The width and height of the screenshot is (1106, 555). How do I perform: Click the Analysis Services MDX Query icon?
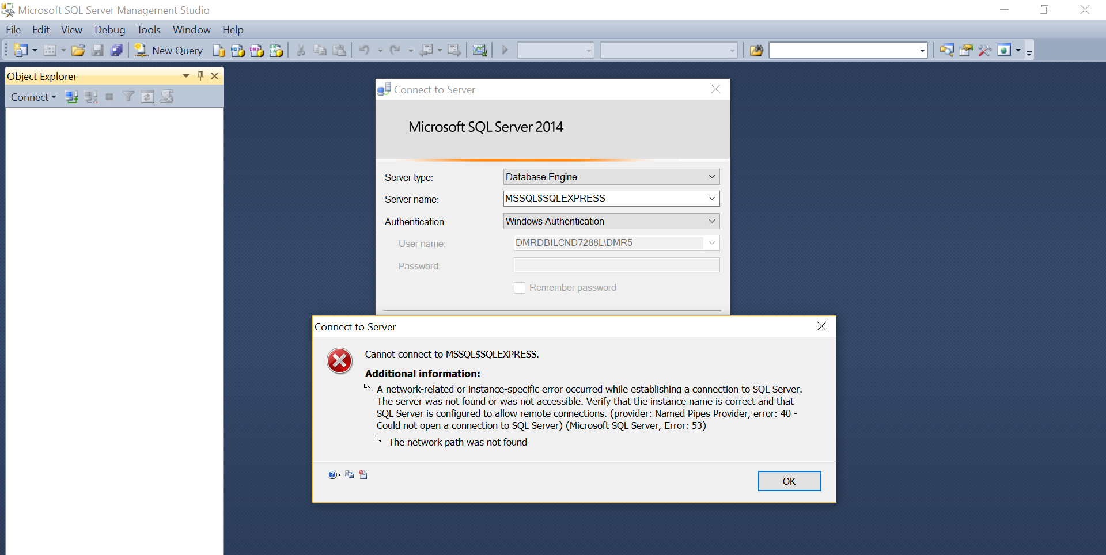coord(237,51)
